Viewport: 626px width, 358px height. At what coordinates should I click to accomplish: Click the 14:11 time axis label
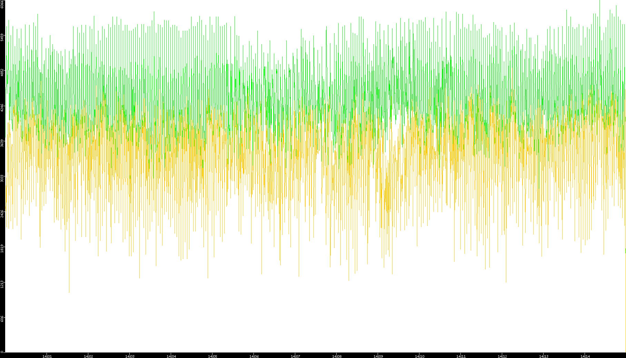(461, 356)
